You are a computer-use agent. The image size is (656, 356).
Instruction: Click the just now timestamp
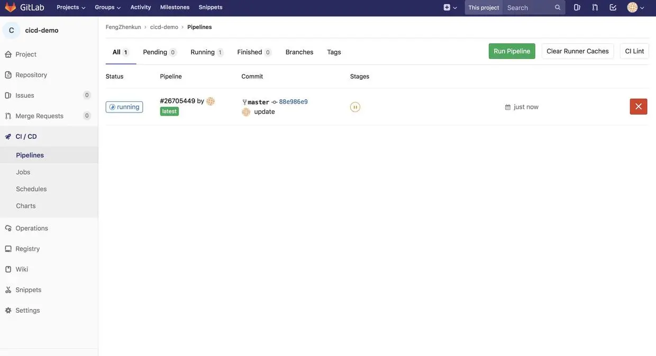point(526,107)
